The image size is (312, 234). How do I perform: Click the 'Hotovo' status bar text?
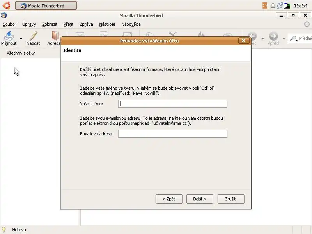click(x=19, y=230)
